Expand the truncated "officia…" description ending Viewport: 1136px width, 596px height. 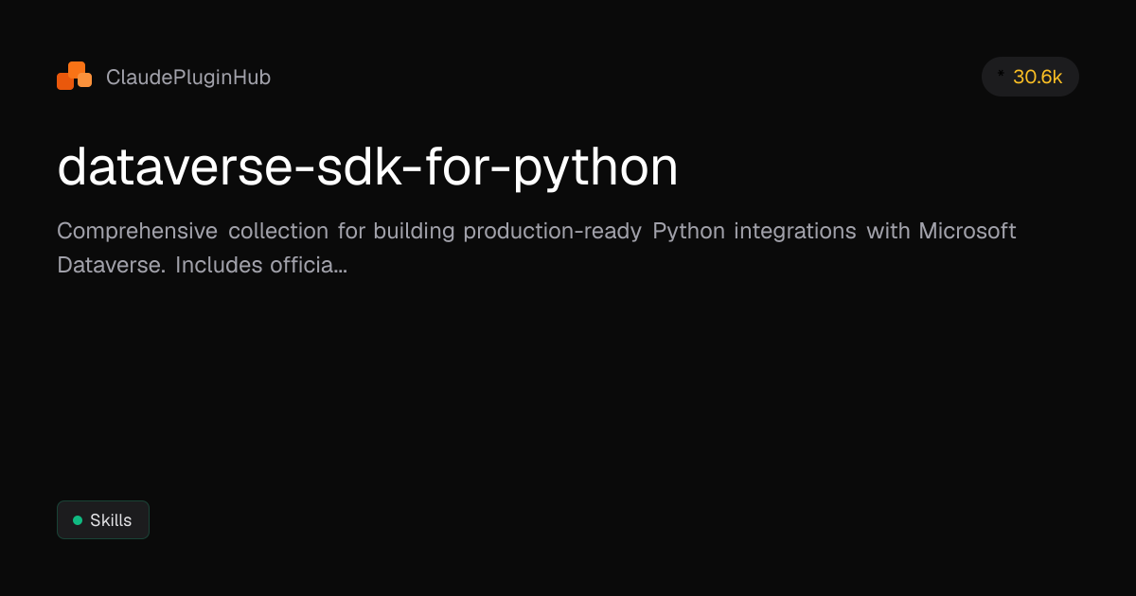coord(309,265)
